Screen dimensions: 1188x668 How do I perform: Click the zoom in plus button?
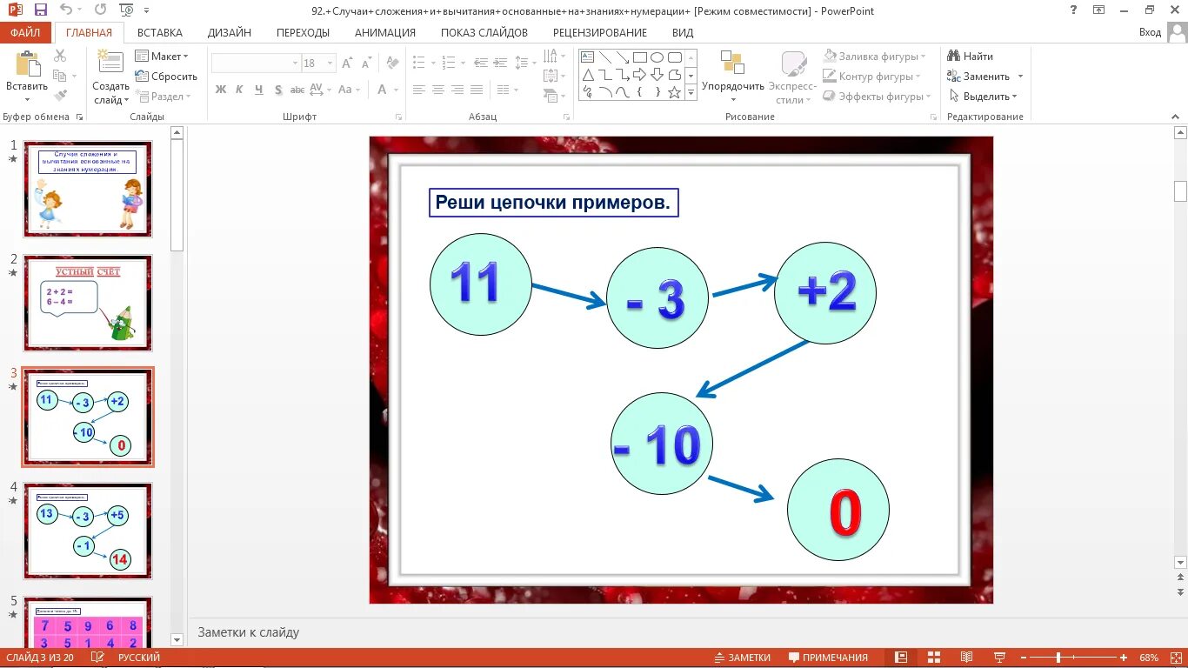[1124, 658]
